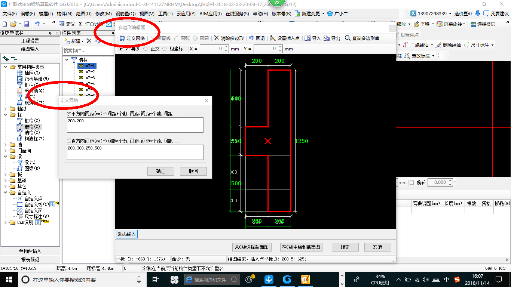Pin the 模块导航栏 panel
This screenshot has width=511, height=287.
(51, 33)
